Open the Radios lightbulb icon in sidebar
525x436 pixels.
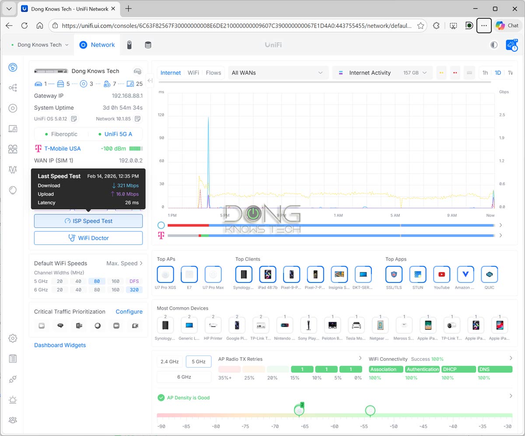[x=13, y=190]
